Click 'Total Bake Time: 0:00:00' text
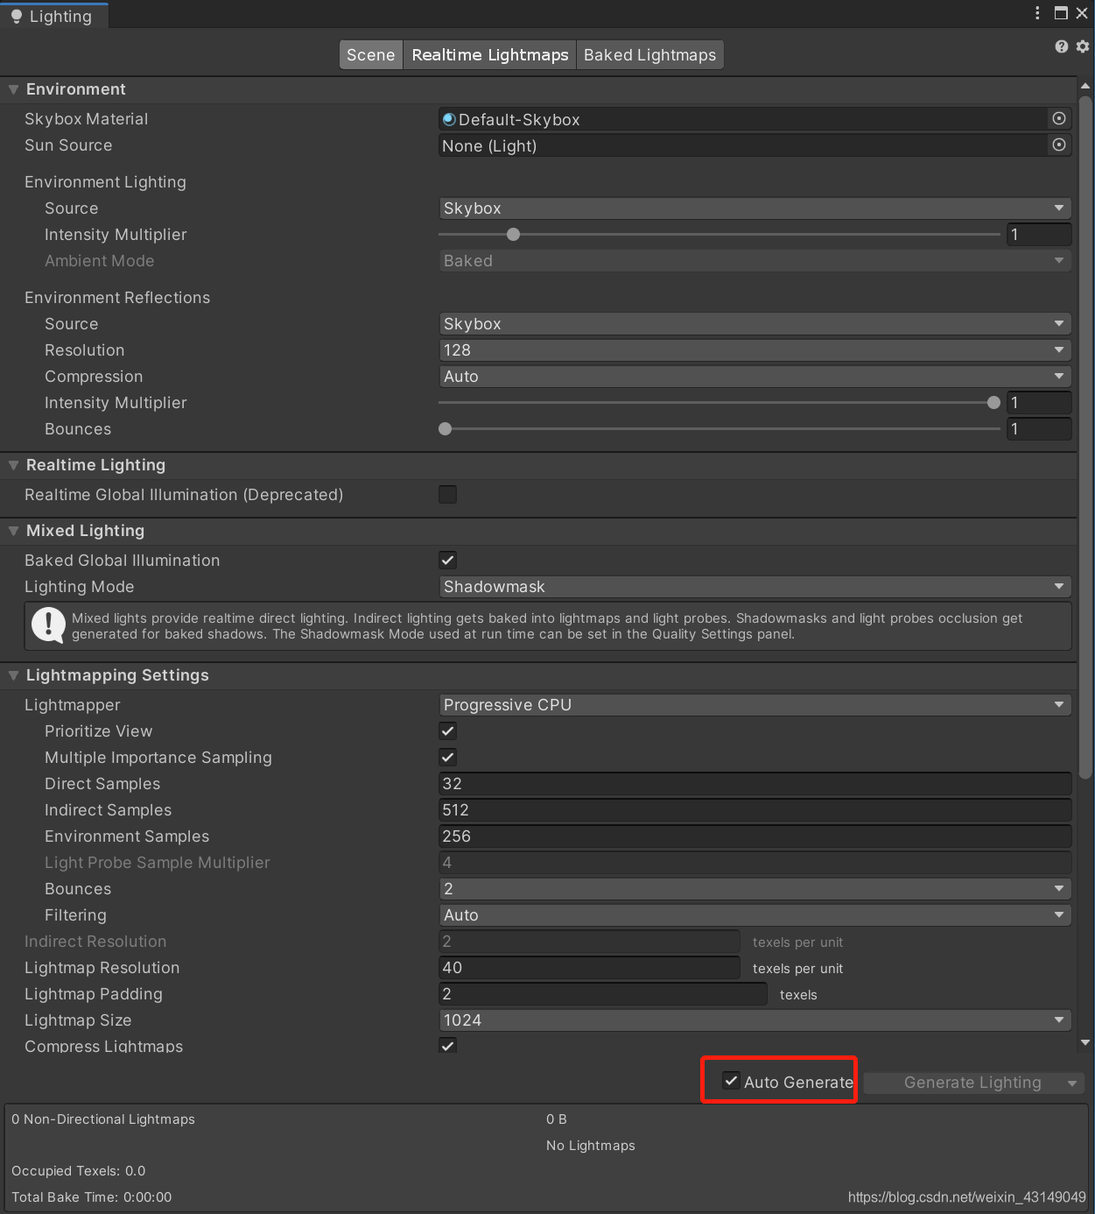 click(92, 1197)
